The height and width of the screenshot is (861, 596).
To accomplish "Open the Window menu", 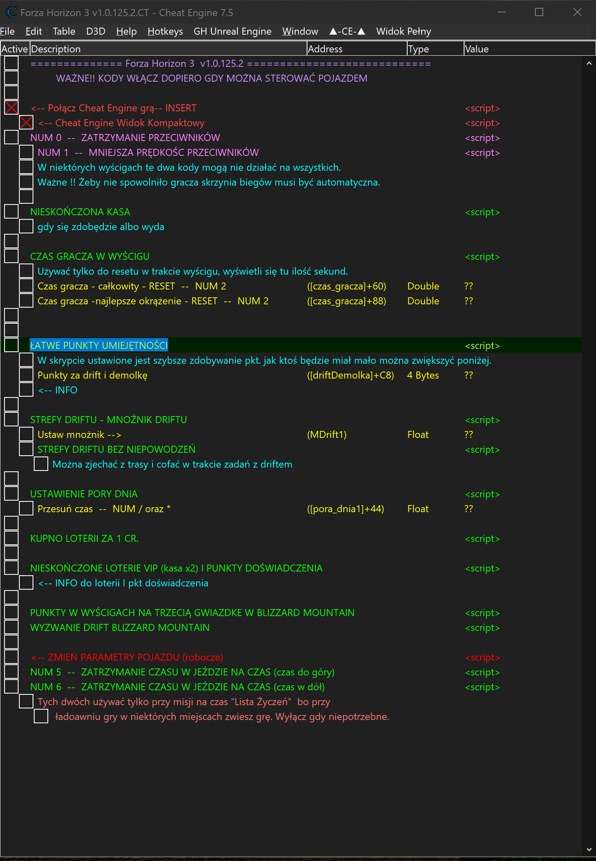I will pos(300,31).
